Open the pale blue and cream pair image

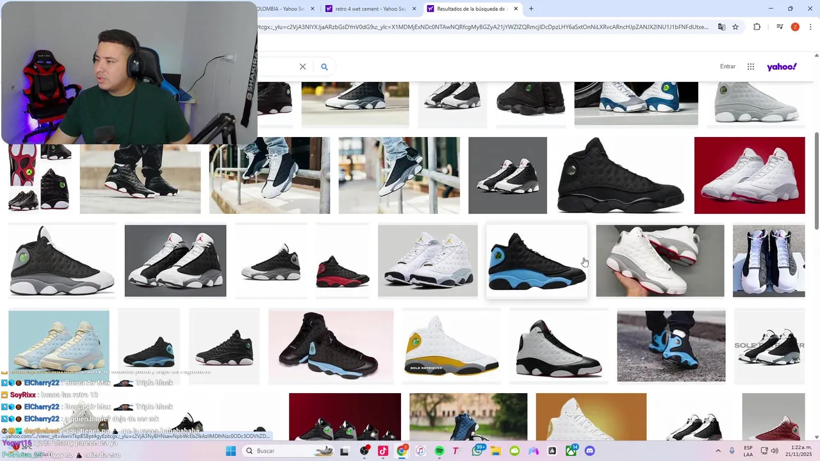[x=59, y=341]
